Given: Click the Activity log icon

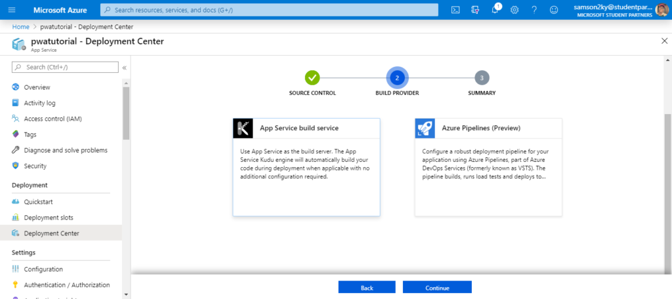Looking at the screenshot, I should [16, 103].
